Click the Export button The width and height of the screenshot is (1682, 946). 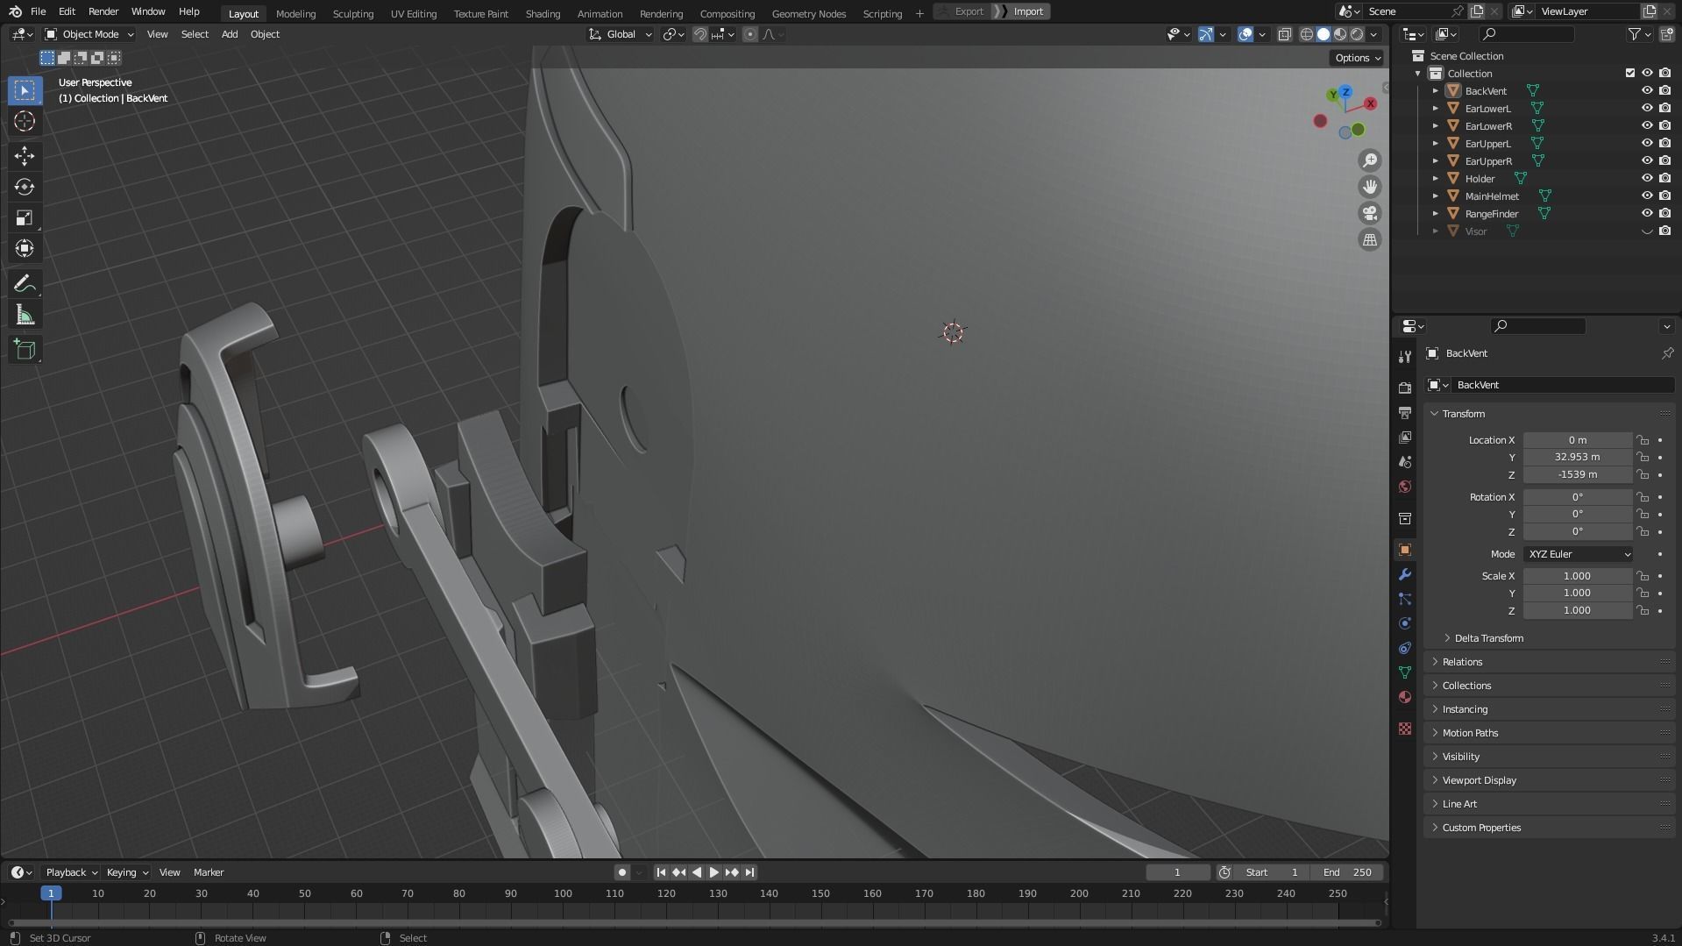[962, 11]
